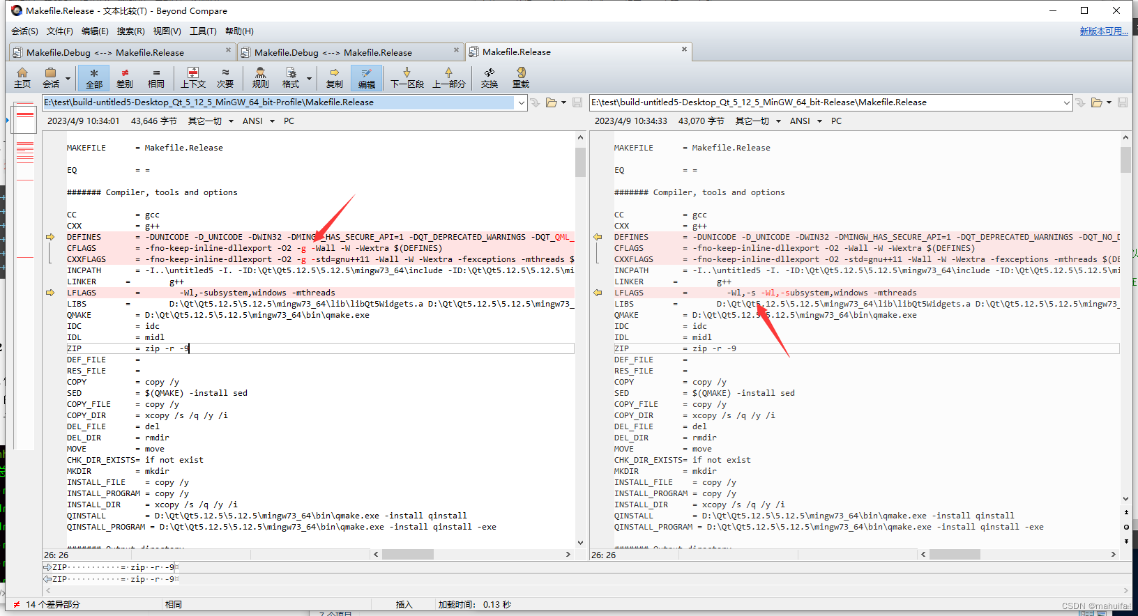Click the difference overview thumbnail map

tap(24, 275)
